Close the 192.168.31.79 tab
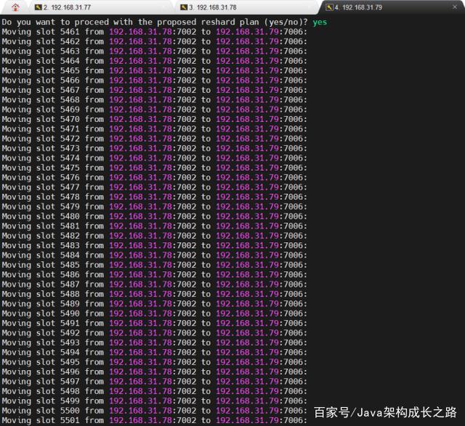 click(455, 7)
